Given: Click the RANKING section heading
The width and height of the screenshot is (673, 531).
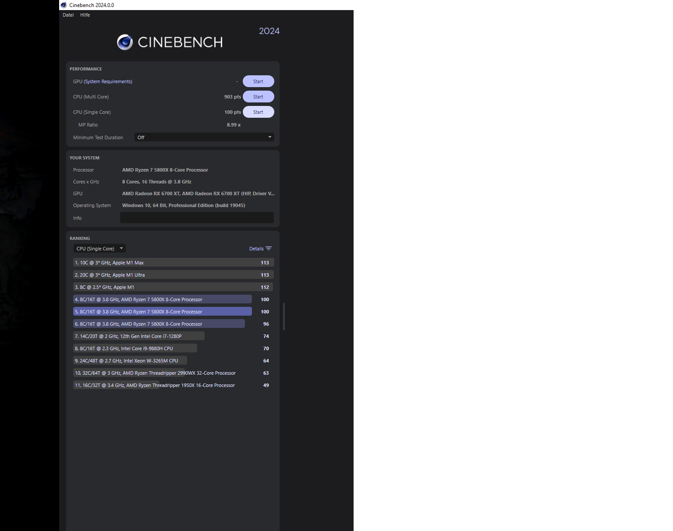Looking at the screenshot, I should click(x=80, y=239).
